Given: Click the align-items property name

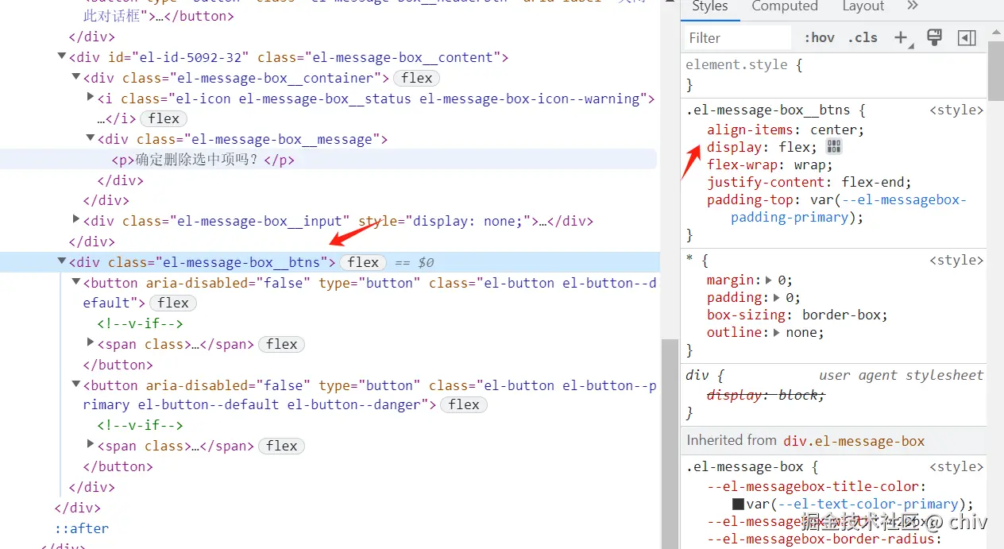Looking at the screenshot, I should tap(750, 130).
